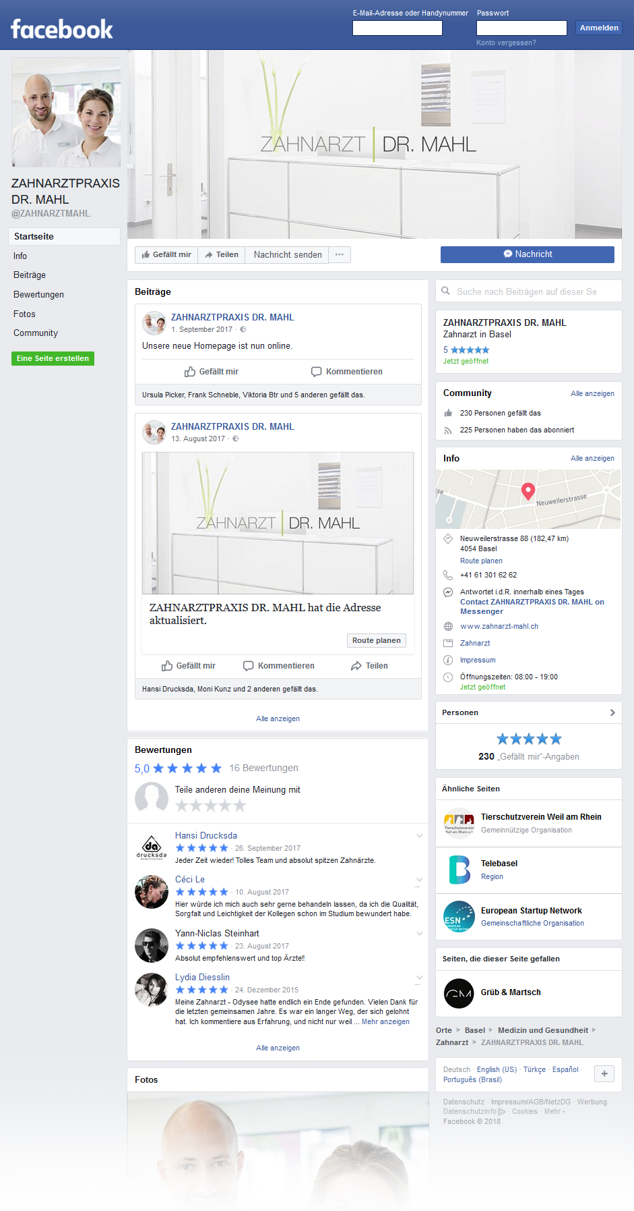Open the page profile photo thumbnail
Image resolution: width=634 pixels, height=1211 pixels.
(x=66, y=113)
